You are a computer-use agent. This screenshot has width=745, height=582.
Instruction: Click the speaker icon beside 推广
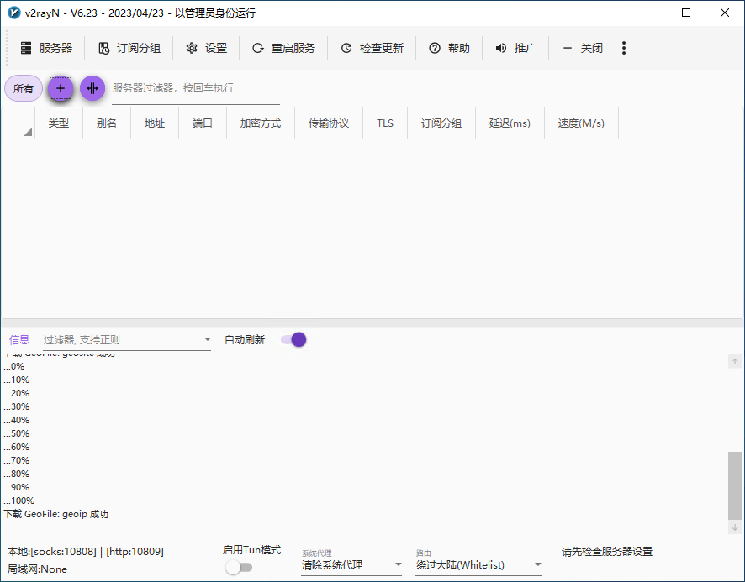click(x=501, y=48)
